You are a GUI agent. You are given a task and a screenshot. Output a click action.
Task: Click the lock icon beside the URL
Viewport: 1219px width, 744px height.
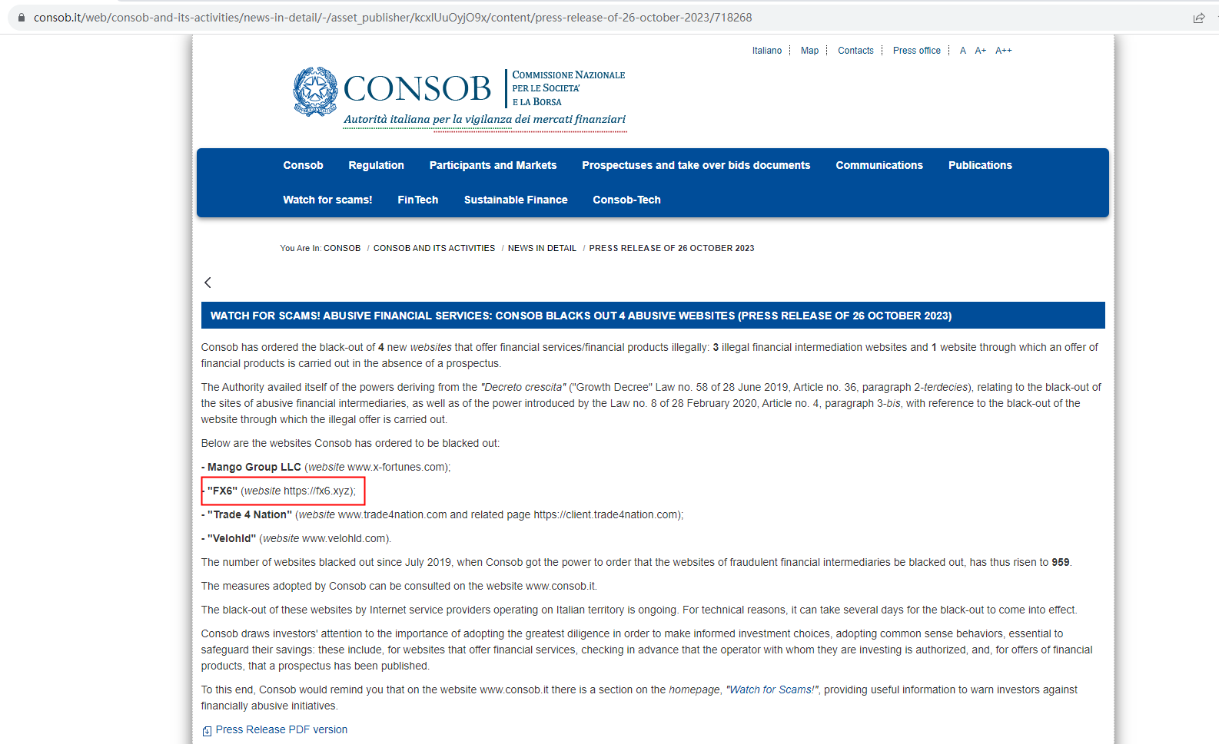pyautogui.click(x=21, y=18)
